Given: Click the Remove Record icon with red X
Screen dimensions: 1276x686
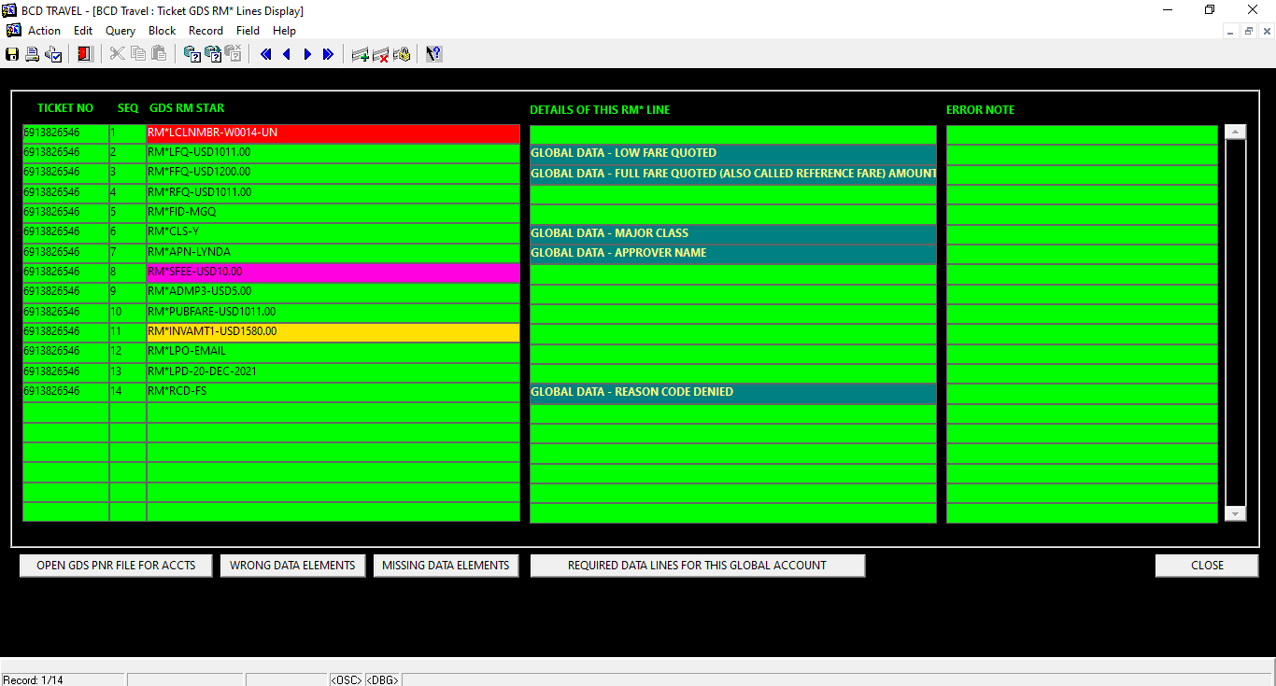Looking at the screenshot, I should 381,54.
